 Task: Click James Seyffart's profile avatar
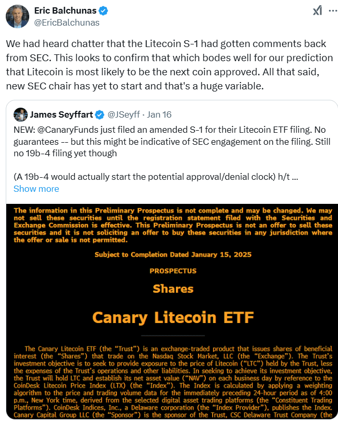21,114
